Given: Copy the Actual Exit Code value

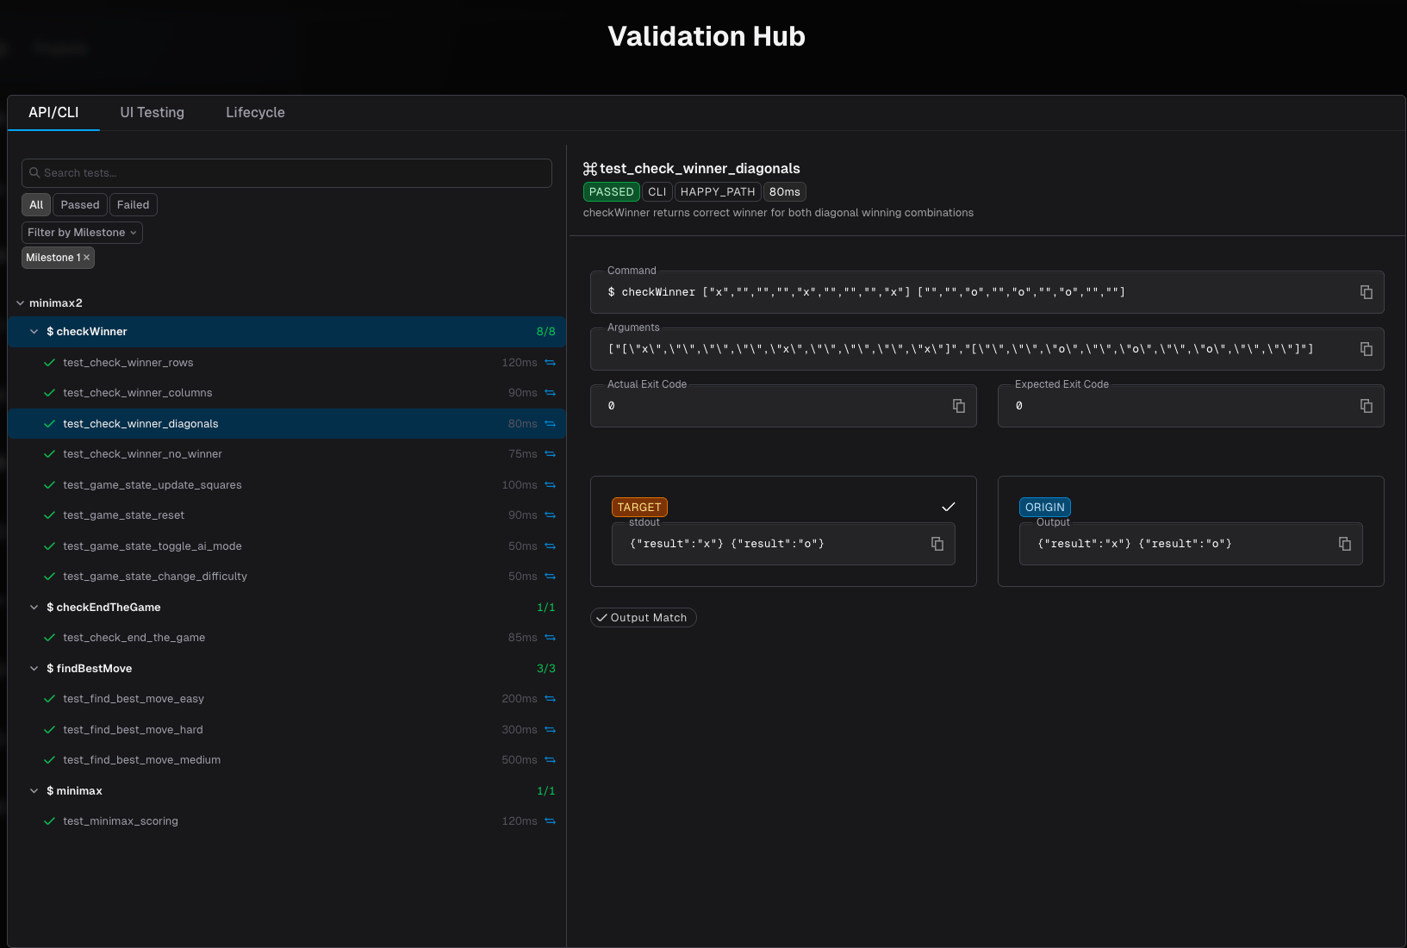Looking at the screenshot, I should pyautogui.click(x=959, y=406).
